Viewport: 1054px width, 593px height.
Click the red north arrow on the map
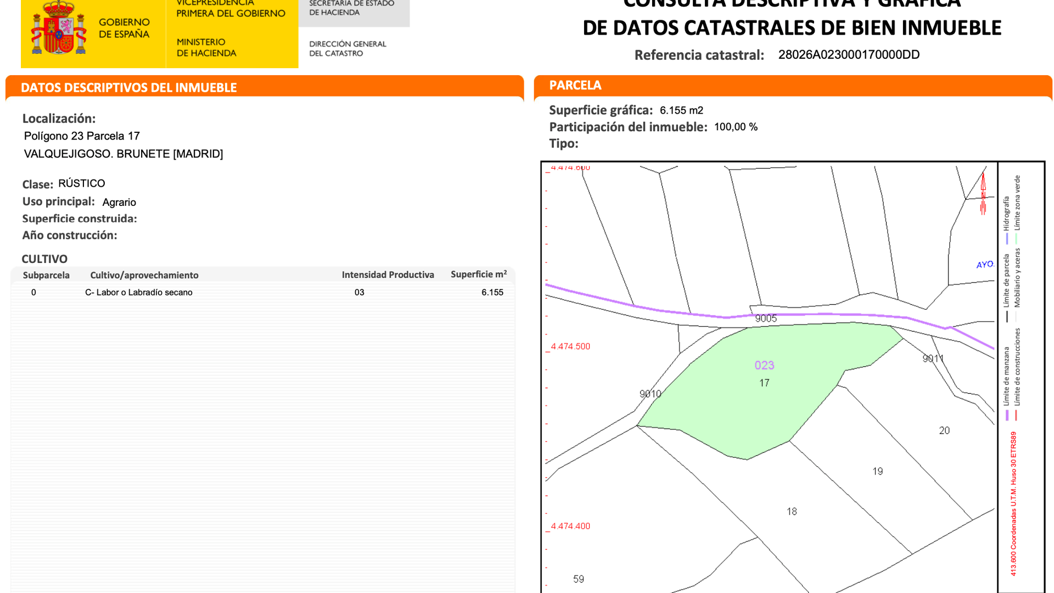click(983, 193)
